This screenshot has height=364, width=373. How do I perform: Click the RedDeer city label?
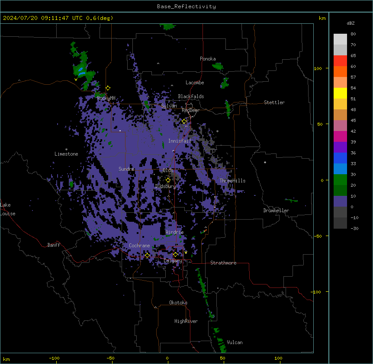click(x=190, y=110)
